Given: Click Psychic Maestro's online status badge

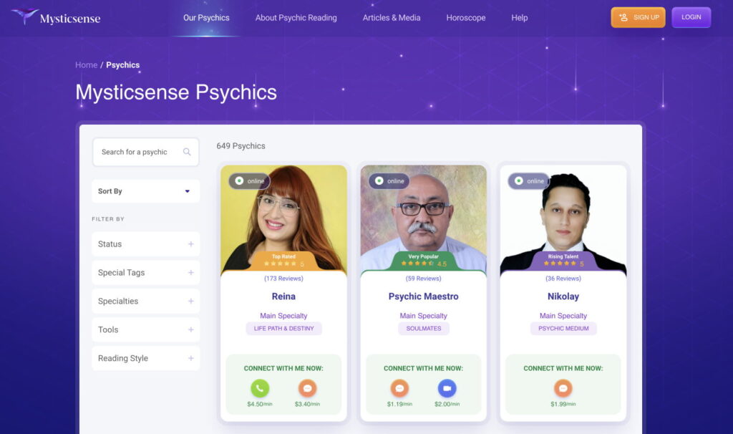Looking at the screenshot, I should (x=389, y=181).
